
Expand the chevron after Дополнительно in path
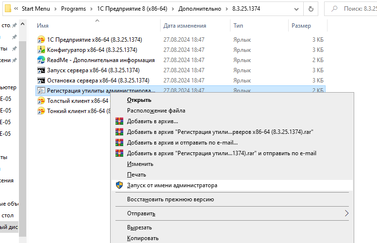click(227, 9)
